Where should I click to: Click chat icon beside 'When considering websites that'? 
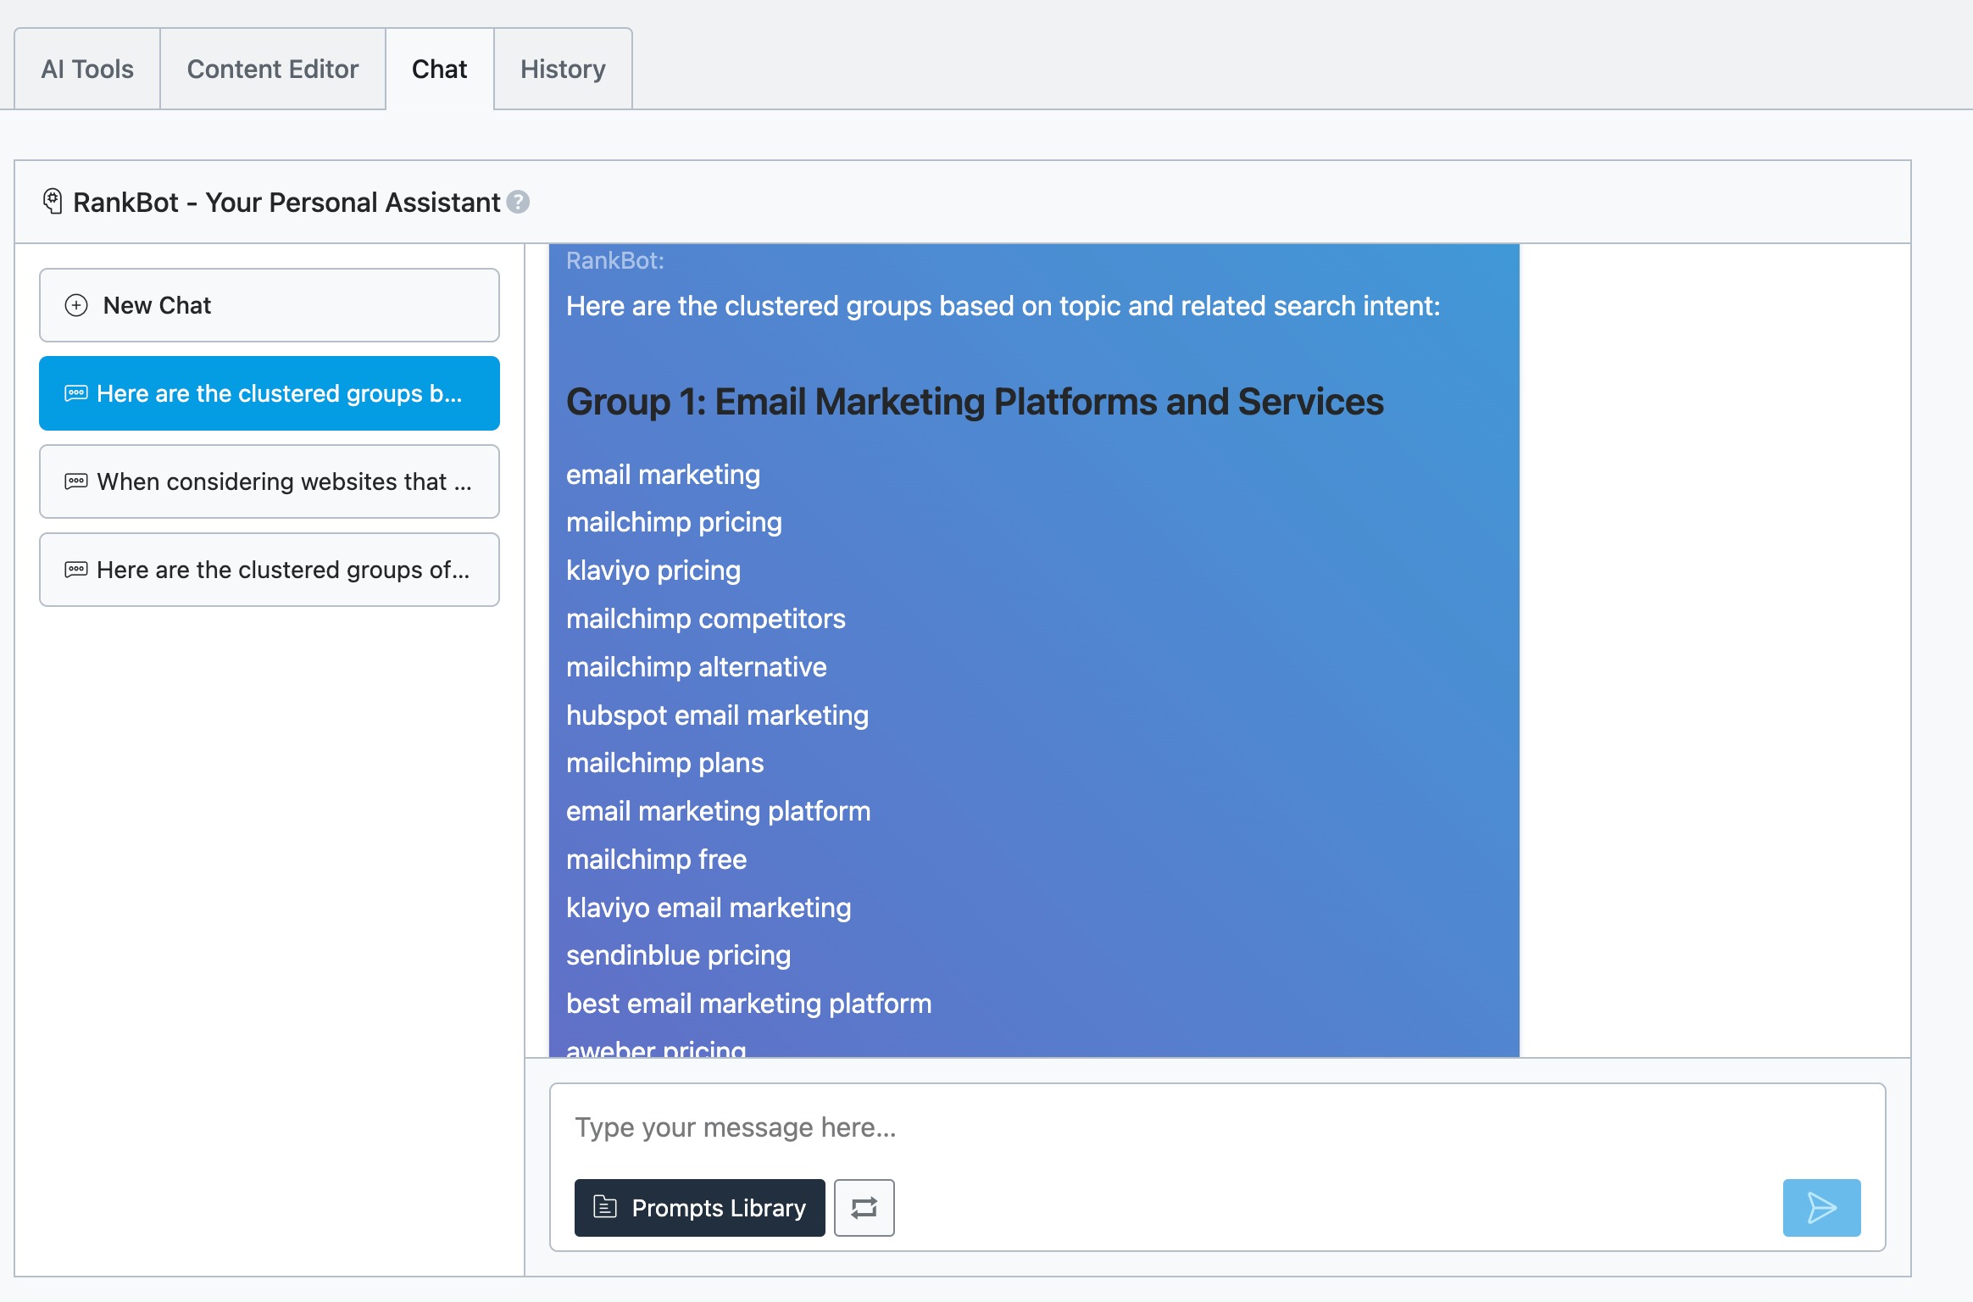click(76, 481)
